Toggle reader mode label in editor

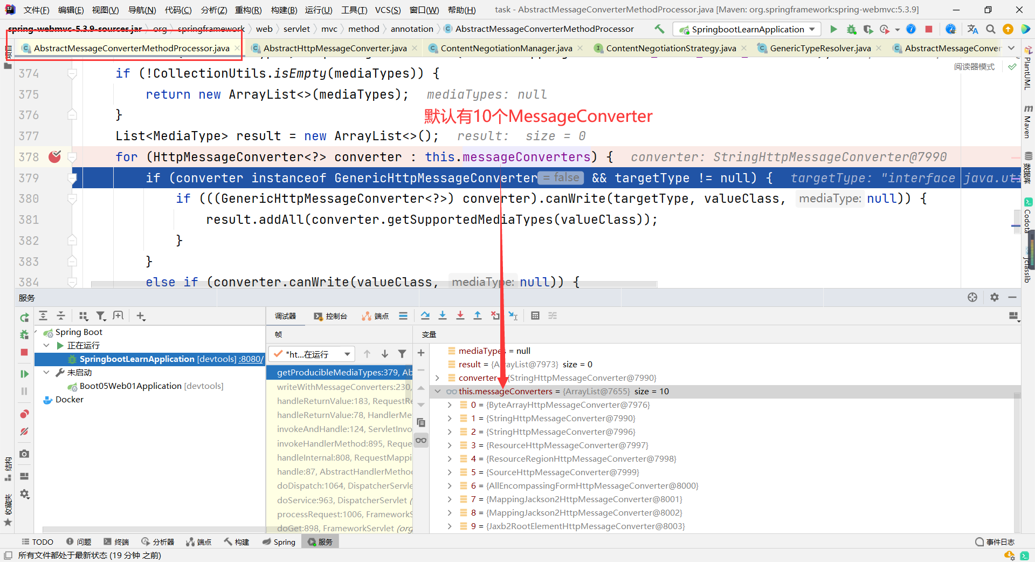pos(975,67)
